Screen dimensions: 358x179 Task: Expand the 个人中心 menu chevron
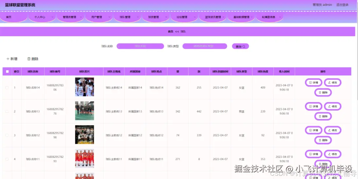click(x=52, y=17)
